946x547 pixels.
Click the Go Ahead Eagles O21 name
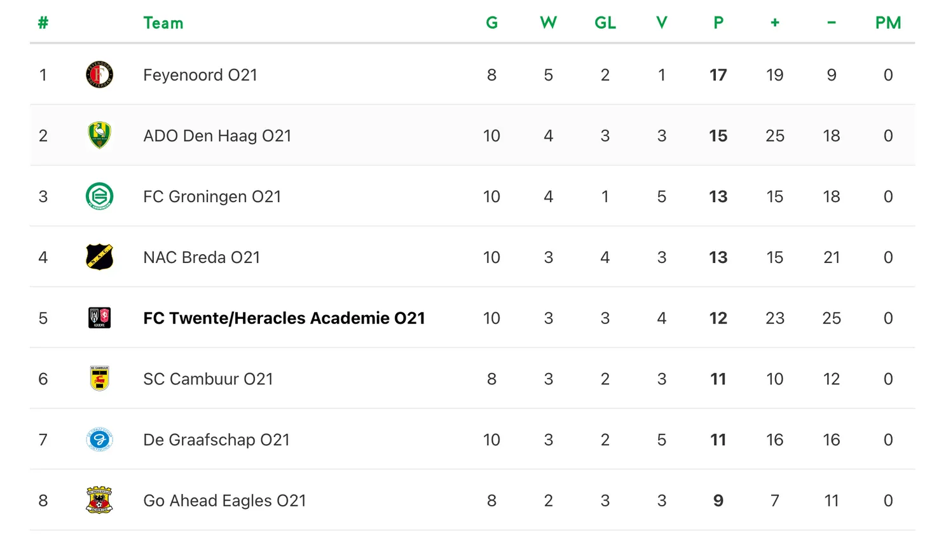(x=224, y=501)
